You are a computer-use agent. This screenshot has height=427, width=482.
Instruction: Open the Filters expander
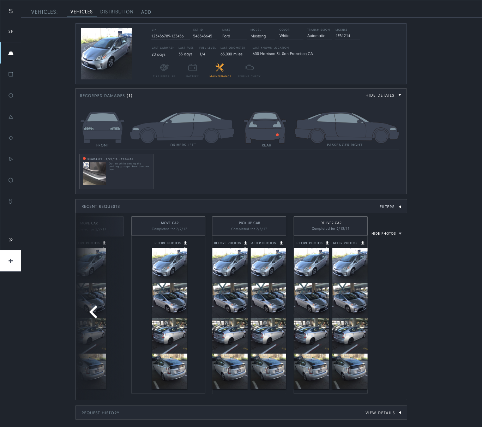(x=390, y=207)
